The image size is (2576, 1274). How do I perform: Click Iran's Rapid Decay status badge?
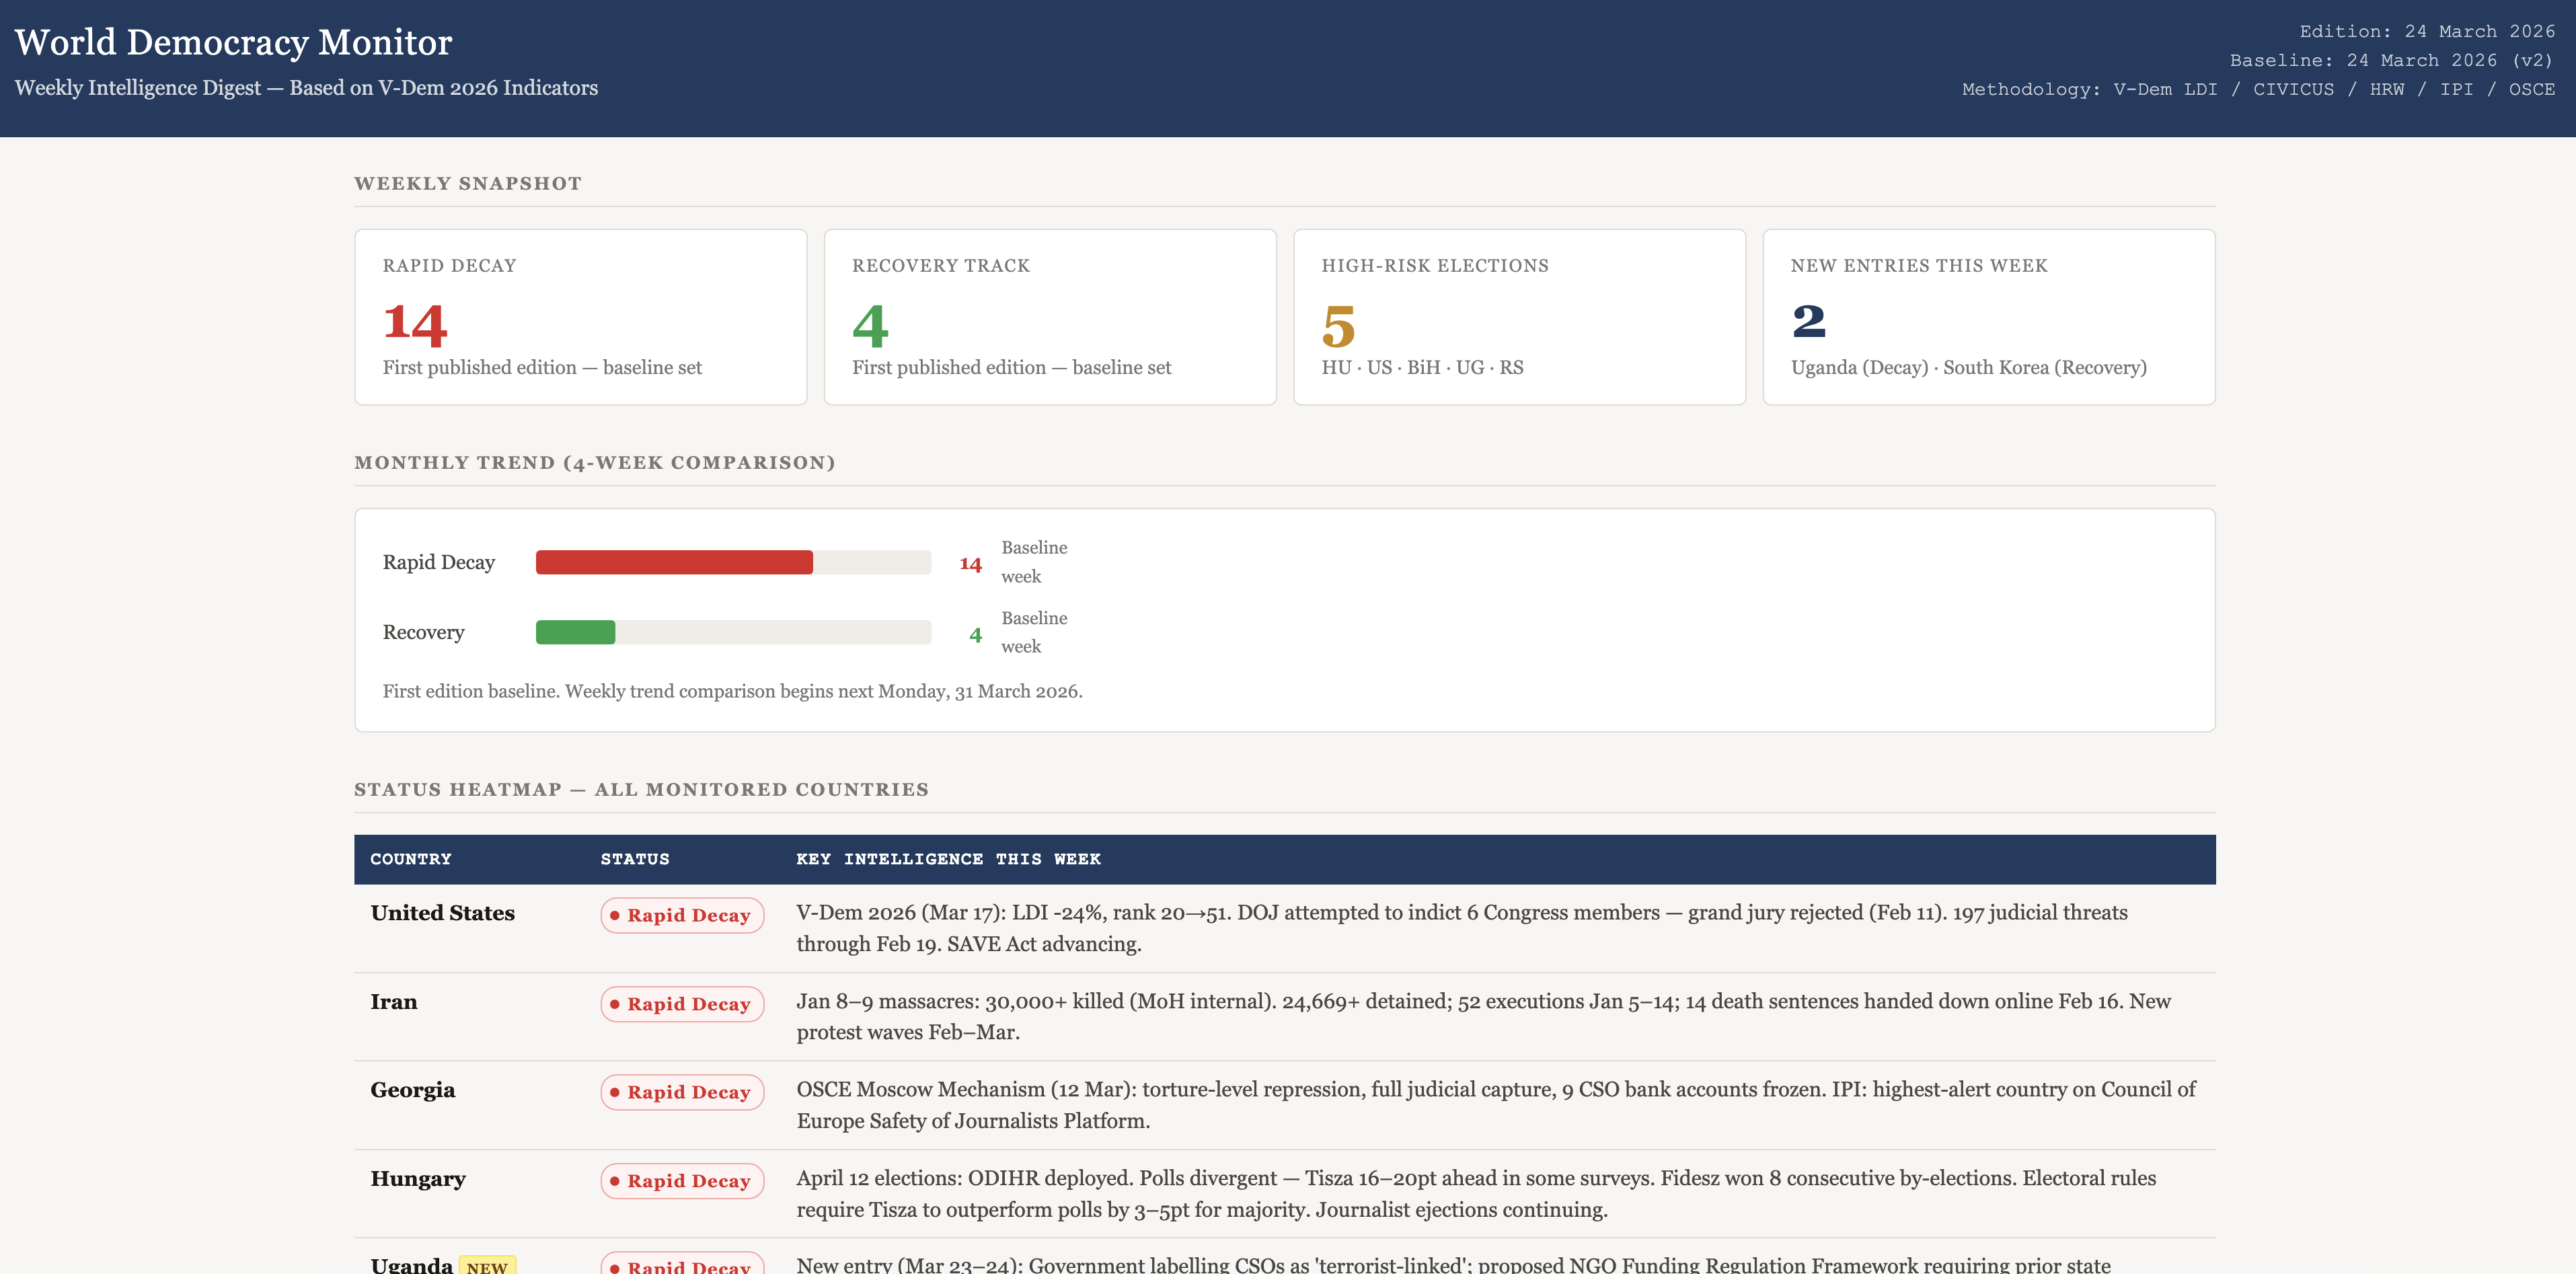click(x=682, y=1004)
